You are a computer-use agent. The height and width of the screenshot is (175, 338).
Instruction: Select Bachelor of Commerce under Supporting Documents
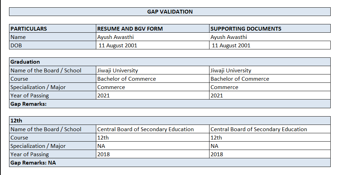point(240,79)
